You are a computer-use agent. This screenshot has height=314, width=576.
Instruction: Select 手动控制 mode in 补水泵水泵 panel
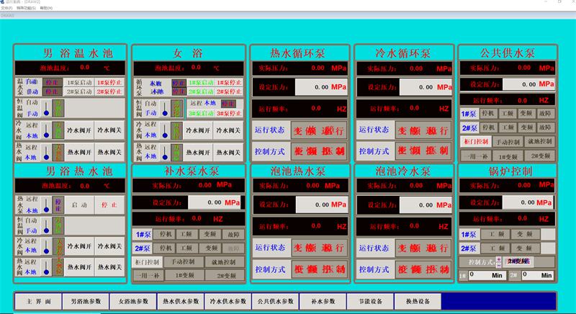coord(183,262)
